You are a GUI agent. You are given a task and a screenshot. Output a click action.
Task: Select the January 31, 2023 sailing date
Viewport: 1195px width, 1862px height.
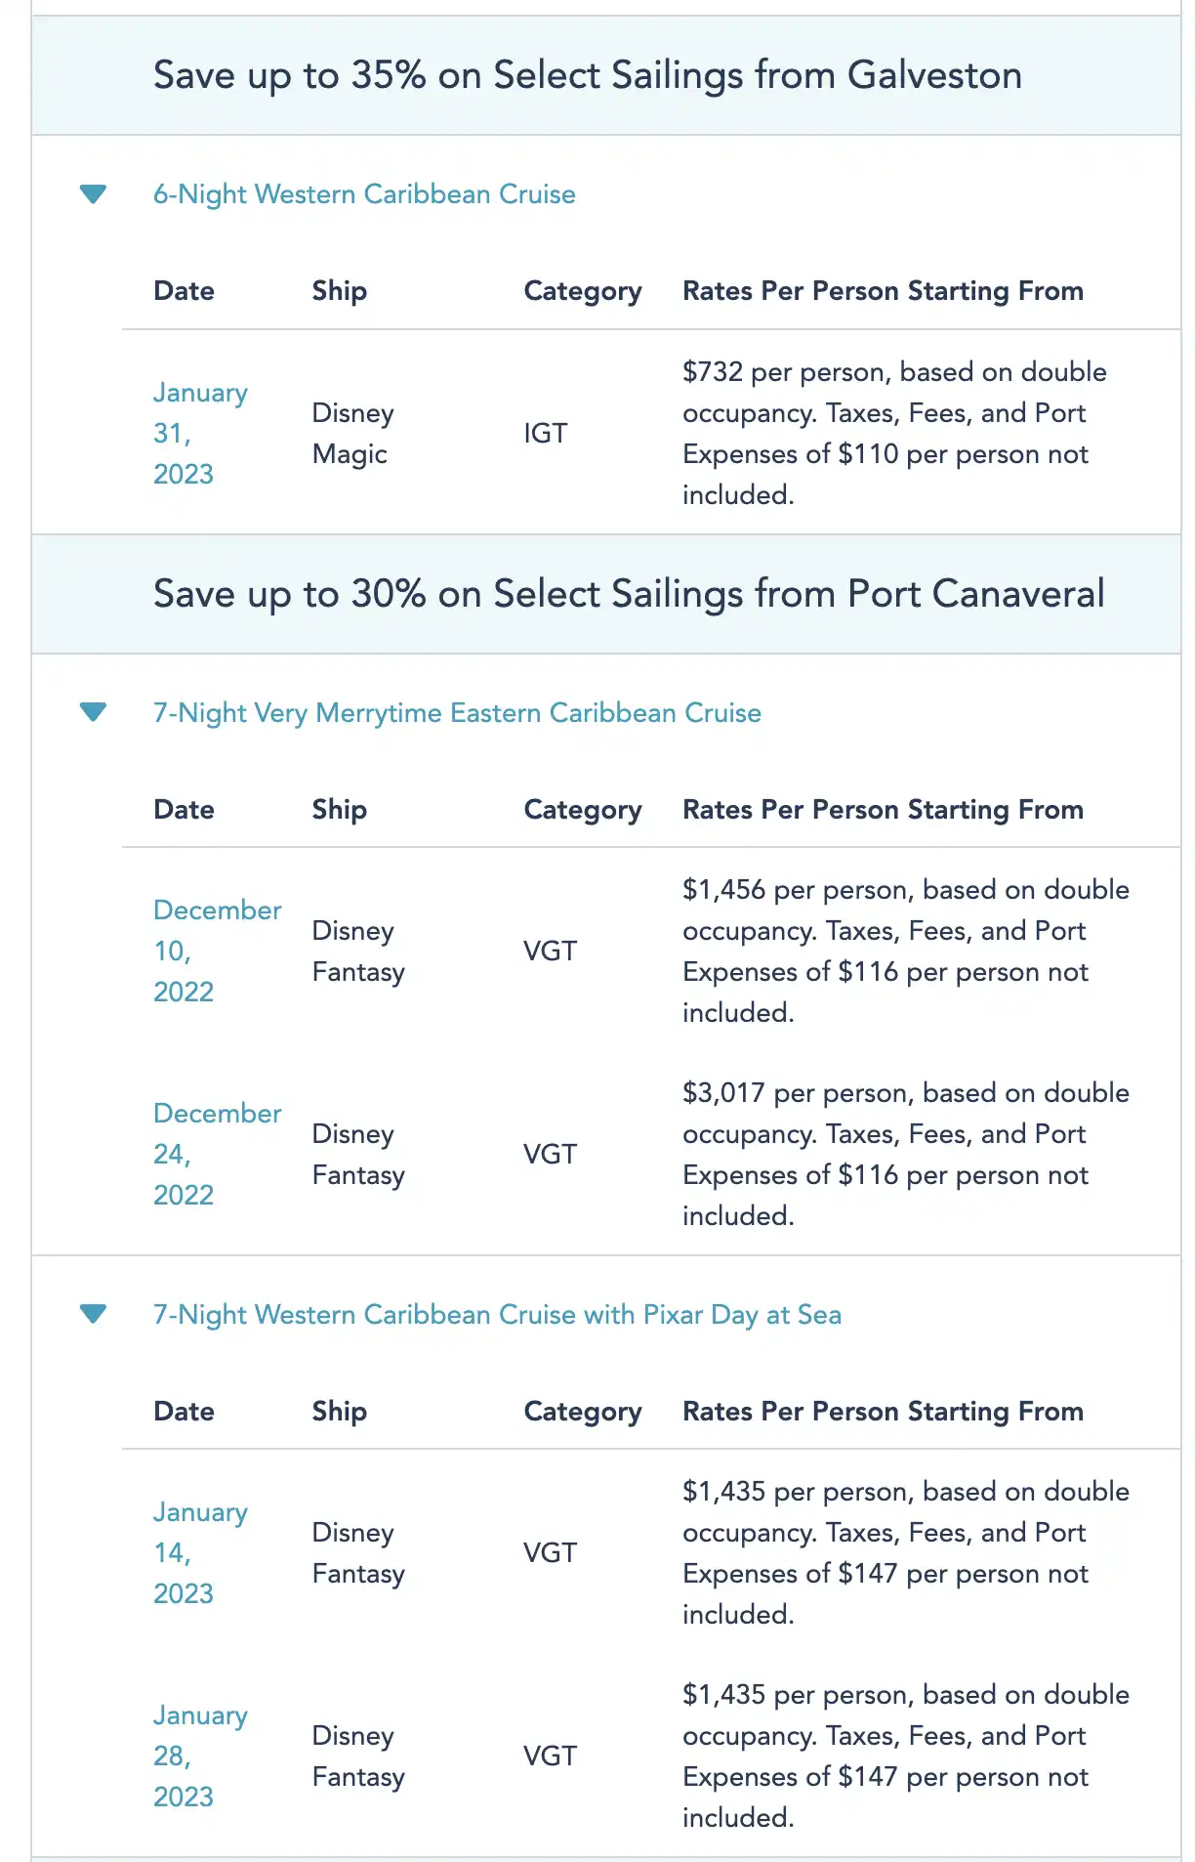[199, 433]
